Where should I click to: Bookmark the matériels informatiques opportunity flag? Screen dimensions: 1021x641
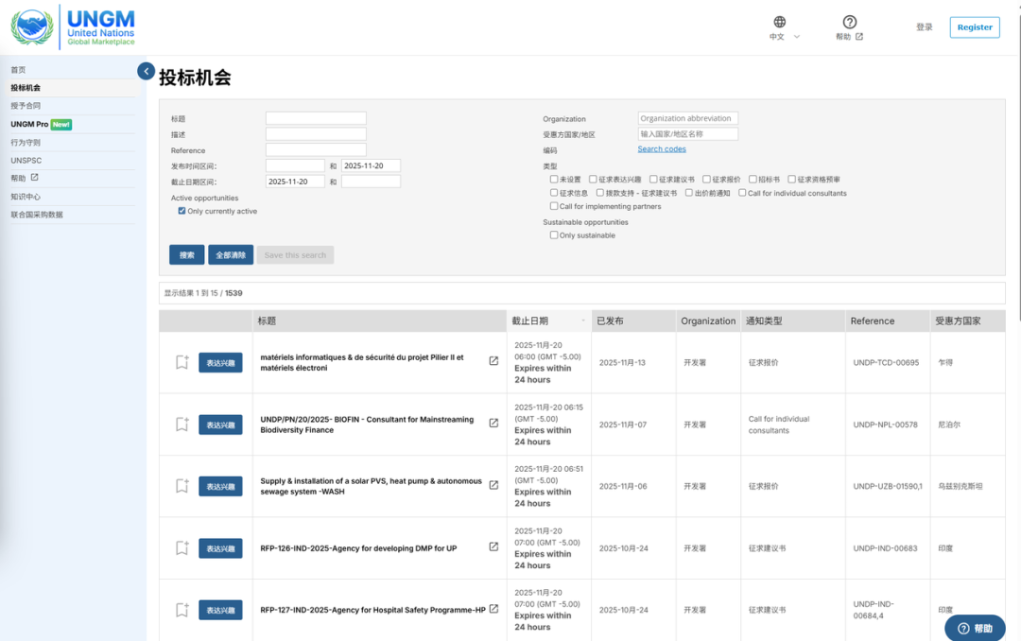point(182,363)
